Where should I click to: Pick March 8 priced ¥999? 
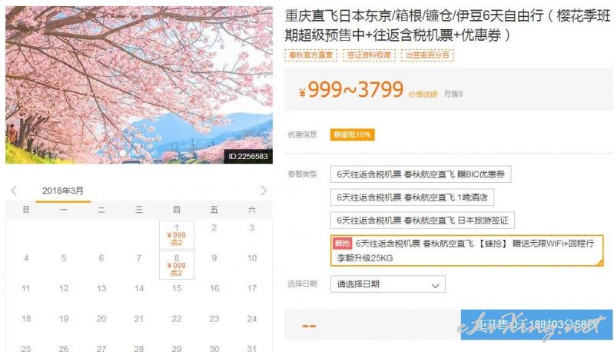click(x=177, y=265)
